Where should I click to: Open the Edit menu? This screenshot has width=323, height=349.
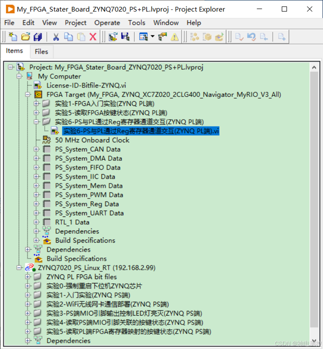click(x=28, y=23)
